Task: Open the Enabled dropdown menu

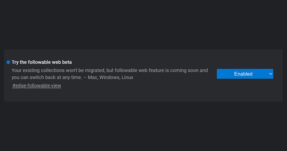Action: 245,74
